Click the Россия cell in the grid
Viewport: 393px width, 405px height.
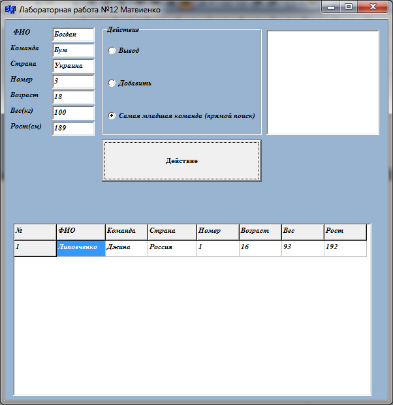click(172, 248)
